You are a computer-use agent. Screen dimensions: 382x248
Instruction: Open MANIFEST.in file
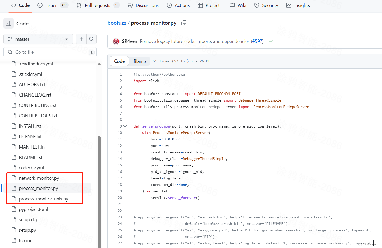[32, 147]
